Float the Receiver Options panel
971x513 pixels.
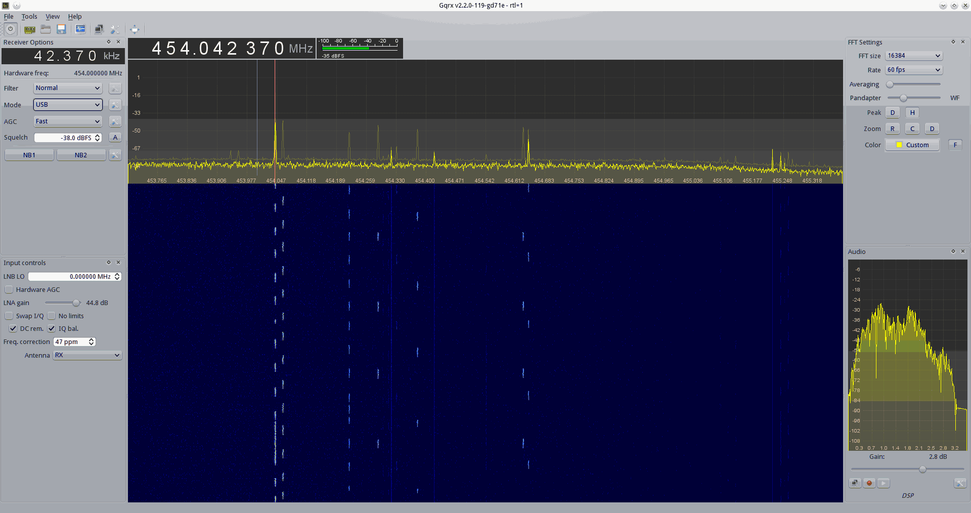(x=108, y=42)
